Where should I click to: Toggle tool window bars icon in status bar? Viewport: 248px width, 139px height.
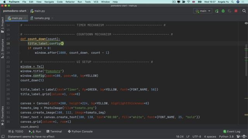(x=3, y=136)
